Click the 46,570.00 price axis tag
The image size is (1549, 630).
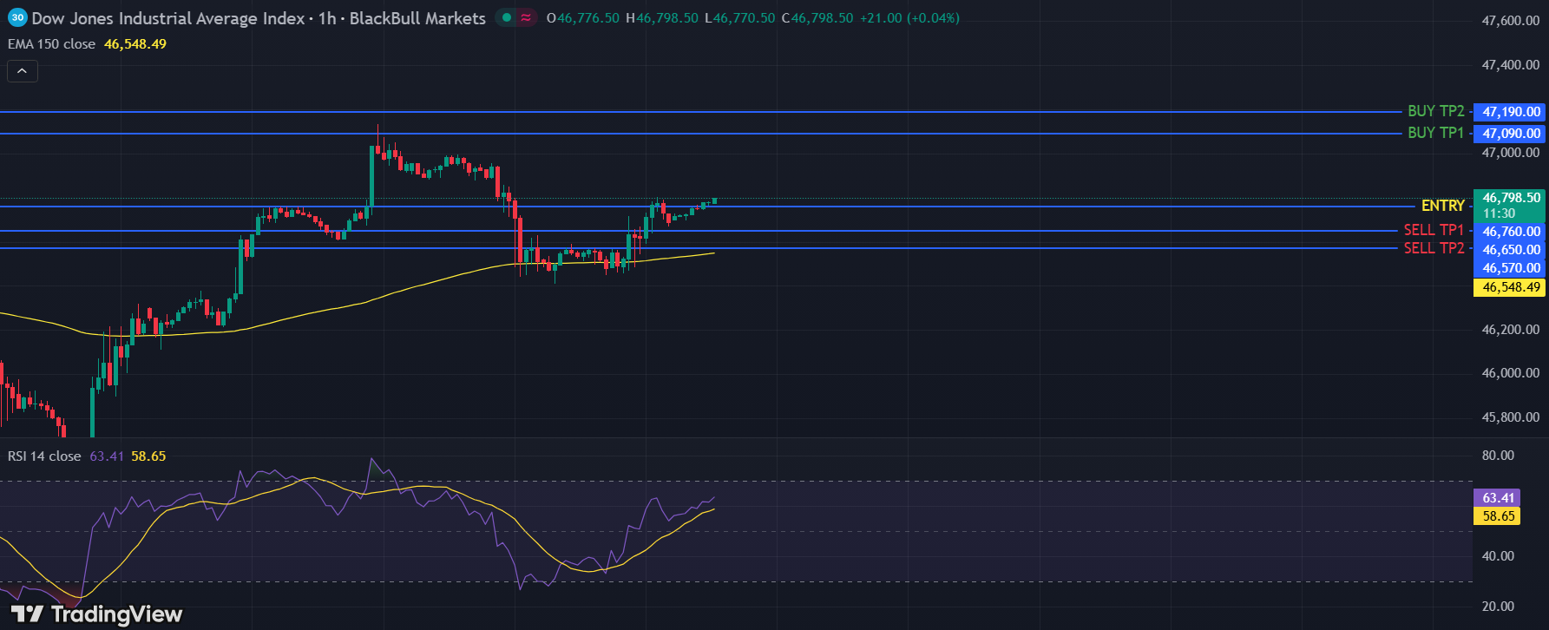tap(1511, 268)
